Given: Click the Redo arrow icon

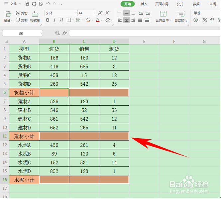Looking at the screenshot, I should (55, 4).
